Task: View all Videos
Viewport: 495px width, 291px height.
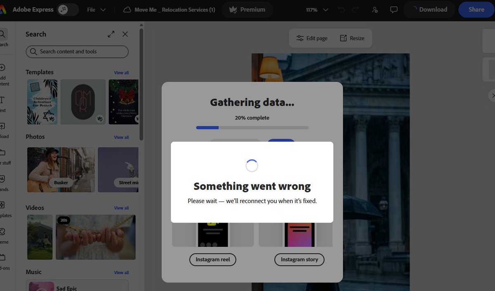Action: tap(121, 208)
